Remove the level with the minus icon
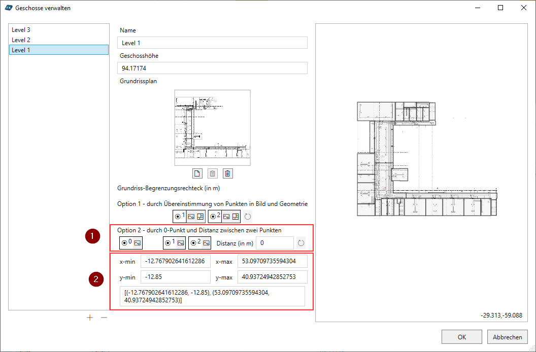The height and width of the screenshot is (352, 536). (104, 318)
